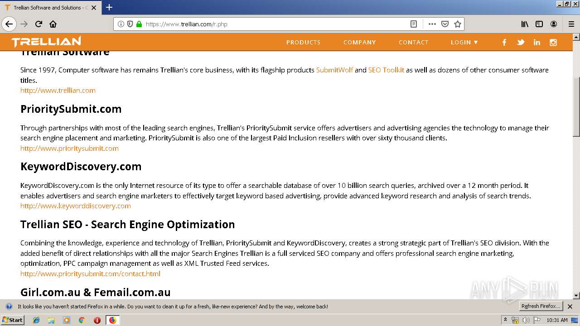The image size is (580, 326).
Task: Click the scrollbar up arrow
Action: 576,37
